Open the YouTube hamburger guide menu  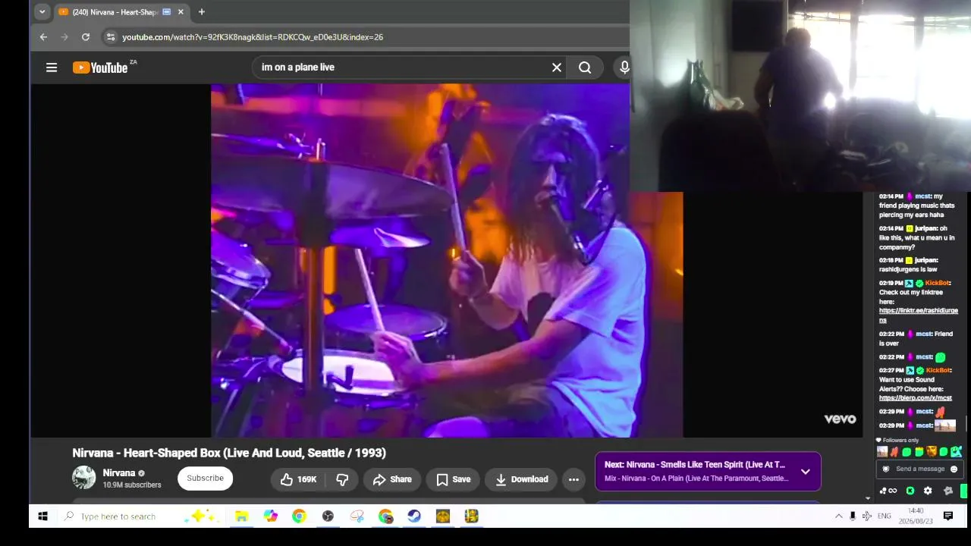[x=52, y=67]
